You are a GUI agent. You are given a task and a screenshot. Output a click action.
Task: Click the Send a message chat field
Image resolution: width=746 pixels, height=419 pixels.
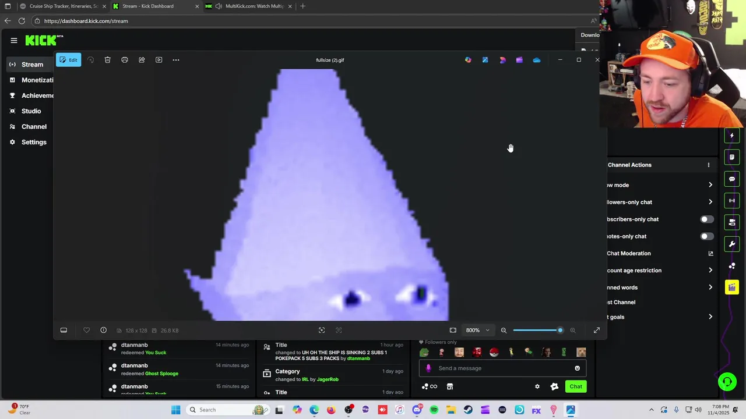coord(502,368)
